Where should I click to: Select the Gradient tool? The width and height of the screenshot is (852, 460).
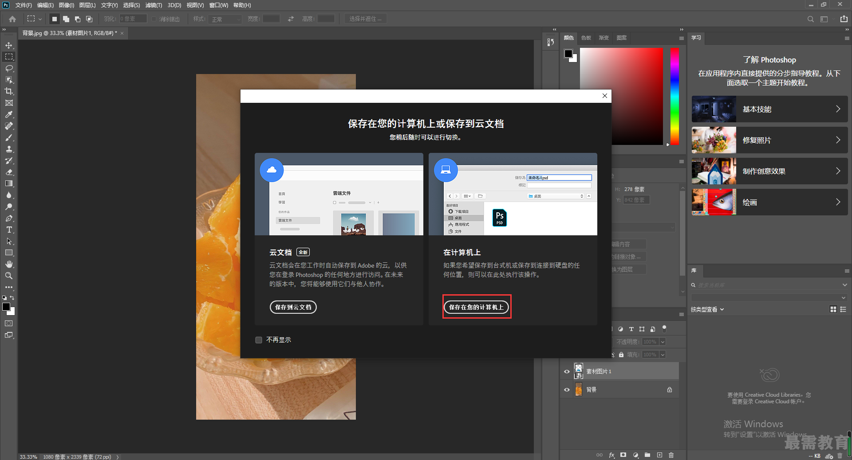[x=9, y=183]
